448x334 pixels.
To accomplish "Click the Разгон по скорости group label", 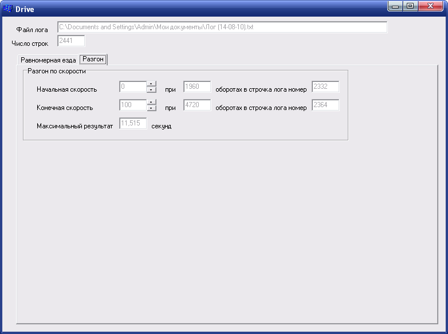I will (57, 71).
